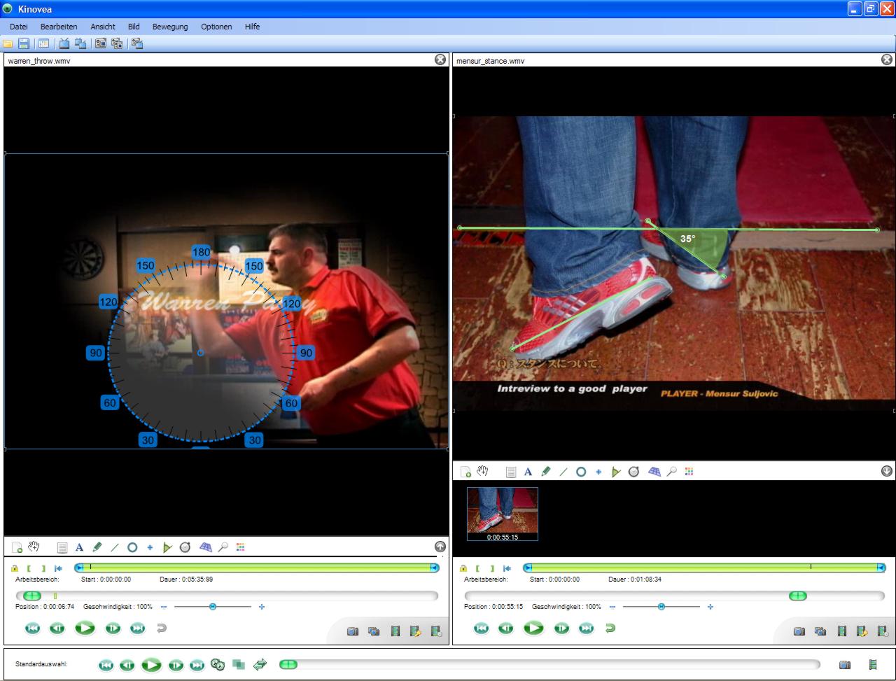Step to next frame in left player
Image resolution: width=896 pixels, height=681 pixels.
click(x=113, y=629)
